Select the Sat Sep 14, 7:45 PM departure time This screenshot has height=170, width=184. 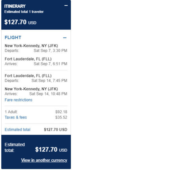pyautogui.click(x=50, y=81)
